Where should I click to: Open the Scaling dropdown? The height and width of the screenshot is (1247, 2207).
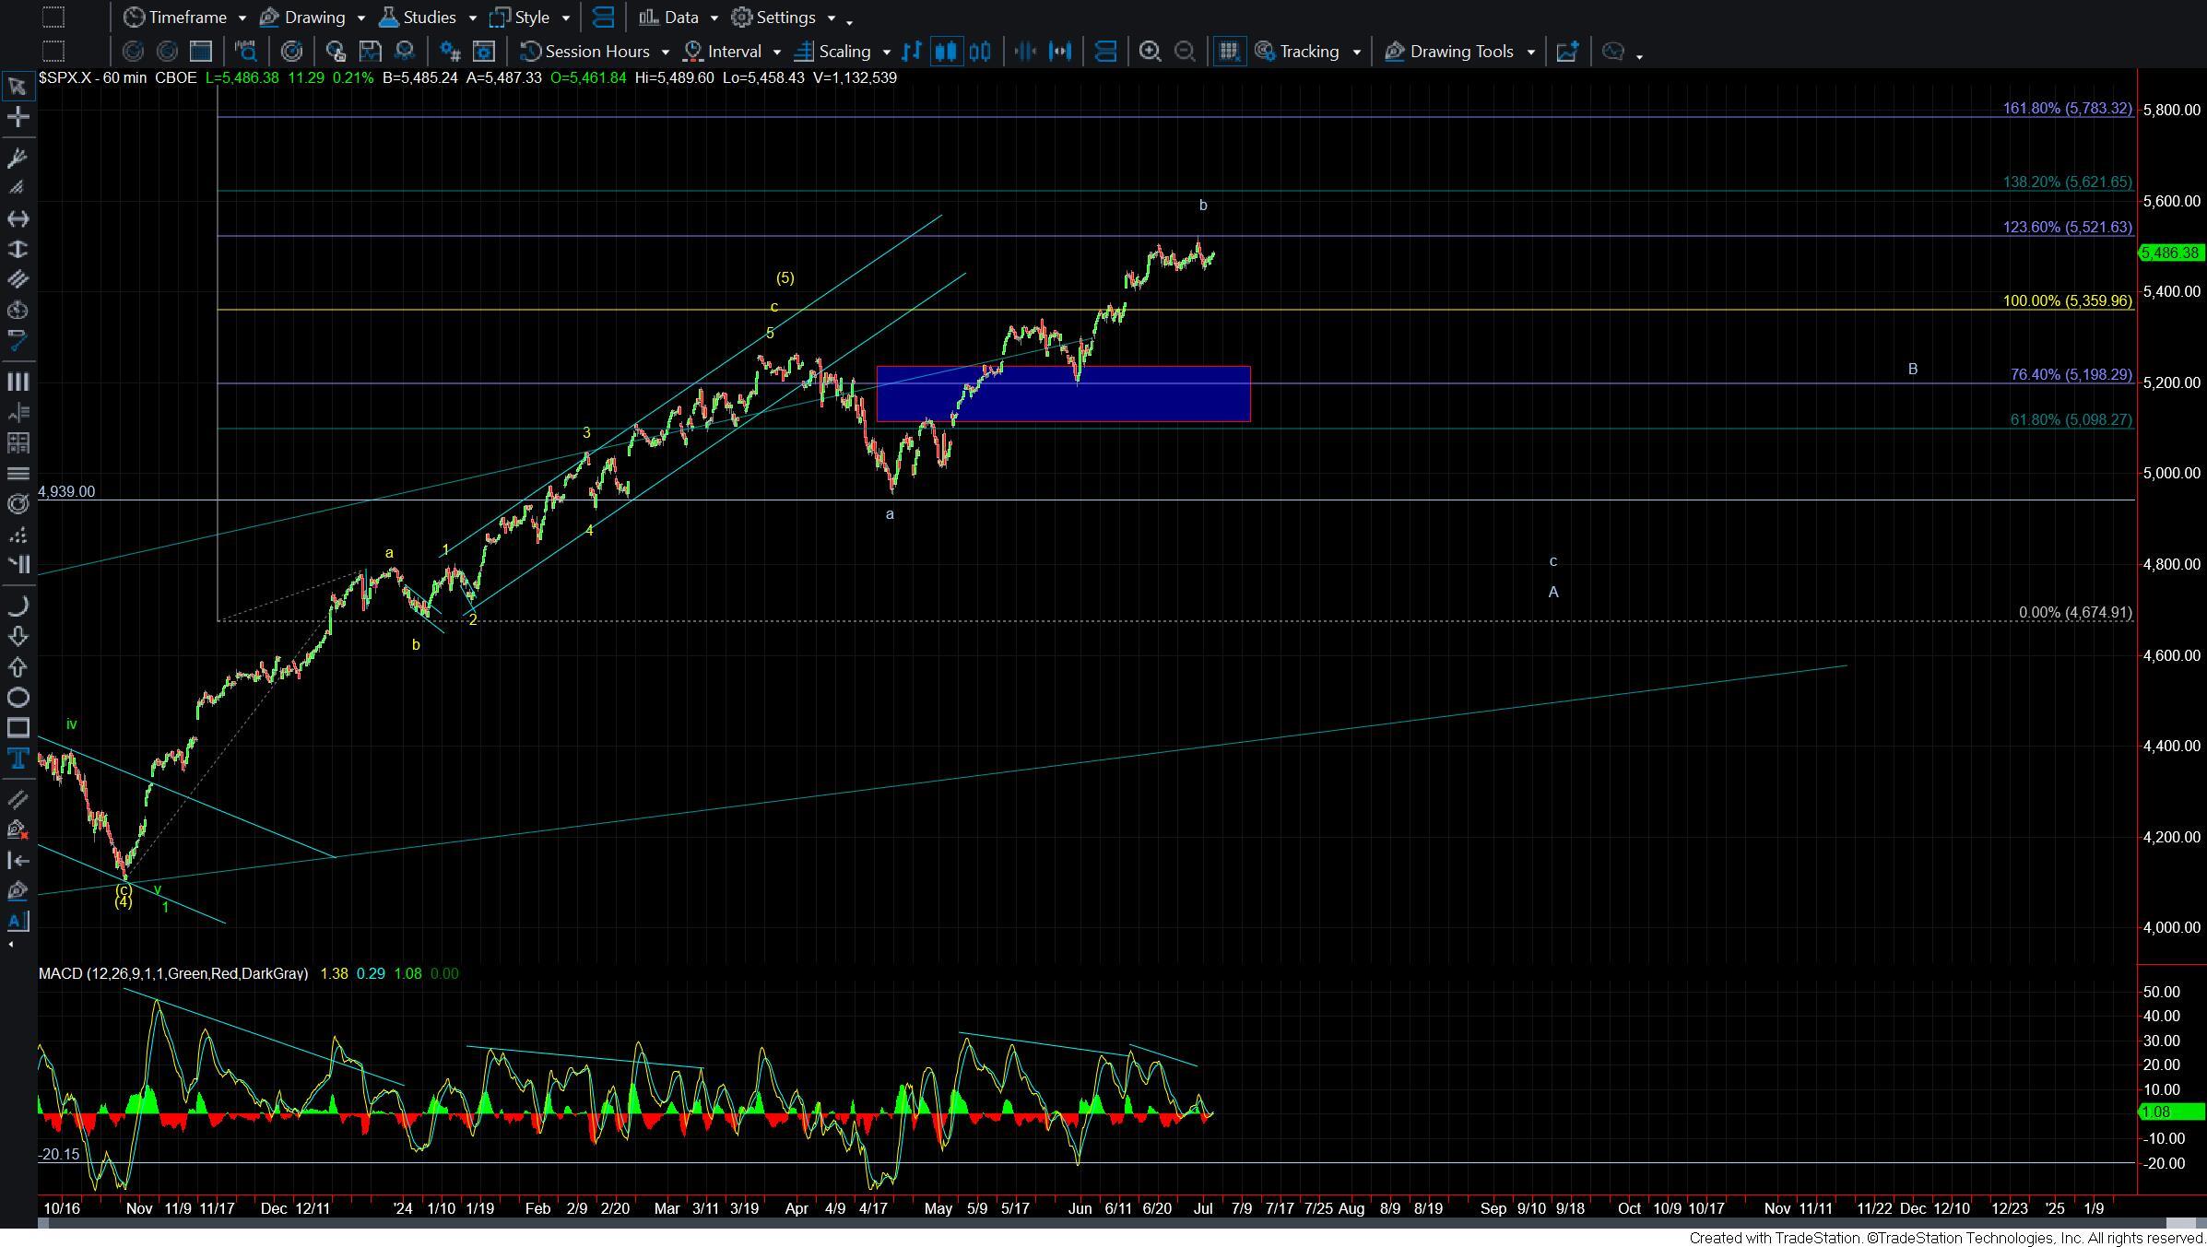tap(843, 52)
